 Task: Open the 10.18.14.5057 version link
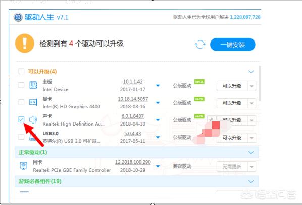coord(133,99)
